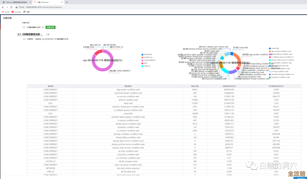Click the green 诊断分析 button
Image resolution: width=307 pixels, height=179 pixels.
50,27
